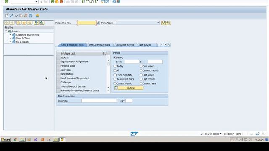Click the Personnel No. input field
This screenshot has height=151, width=269.
[87, 23]
